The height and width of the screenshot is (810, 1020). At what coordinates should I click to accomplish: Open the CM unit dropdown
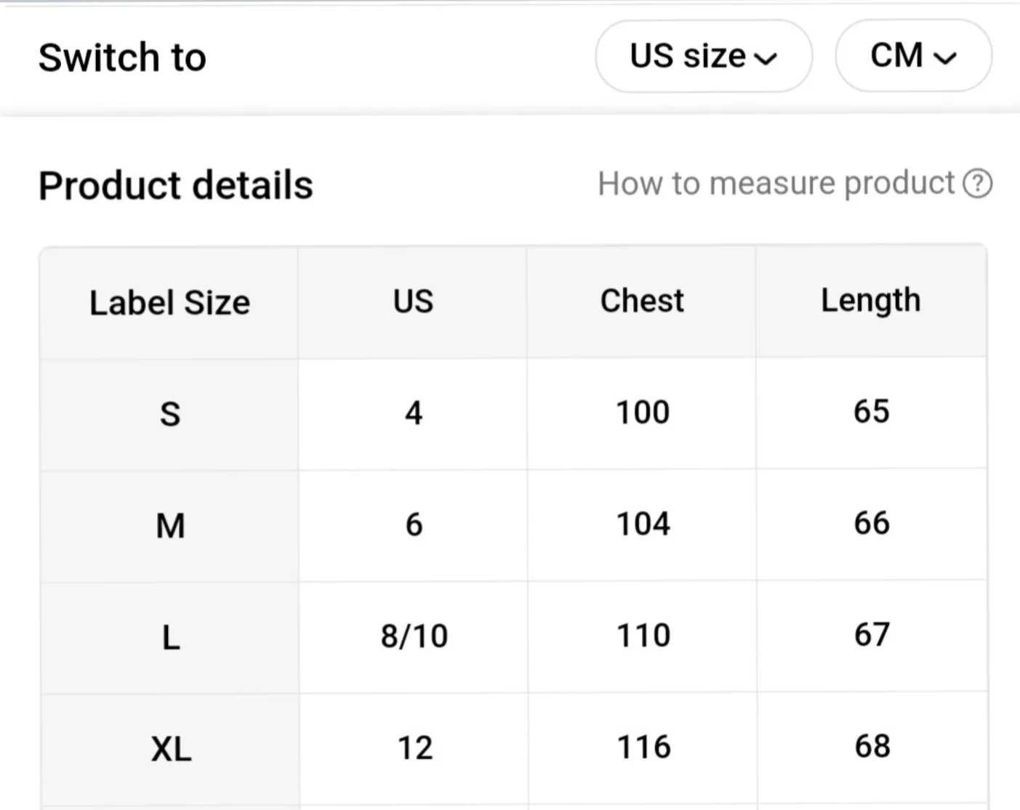pos(913,56)
